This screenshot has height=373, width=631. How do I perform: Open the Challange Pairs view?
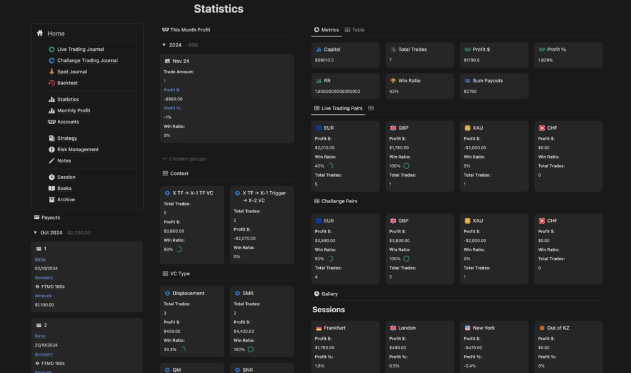pyautogui.click(x=335, y=201)
